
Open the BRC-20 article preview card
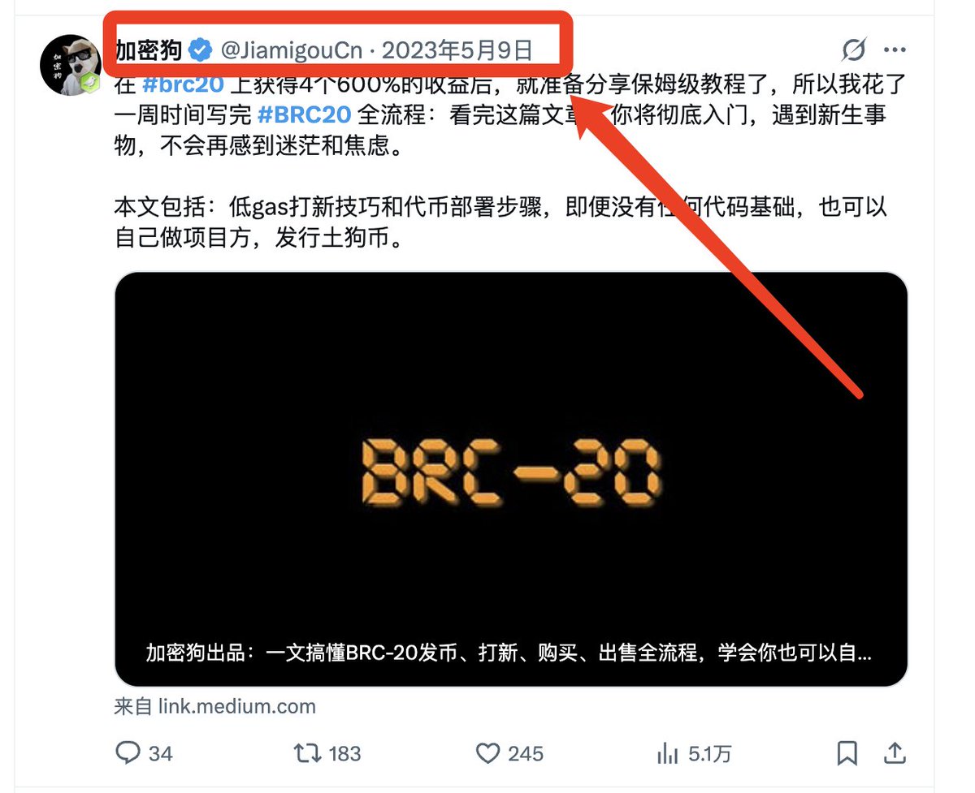[x=511, y=480]
